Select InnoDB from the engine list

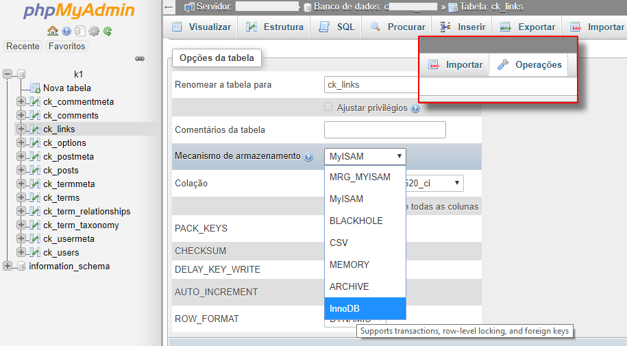365,308
